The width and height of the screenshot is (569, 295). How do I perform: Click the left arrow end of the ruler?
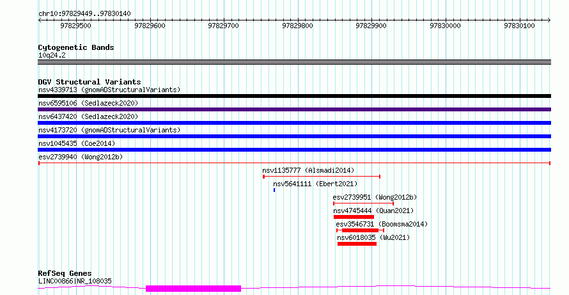coord(40,20)
